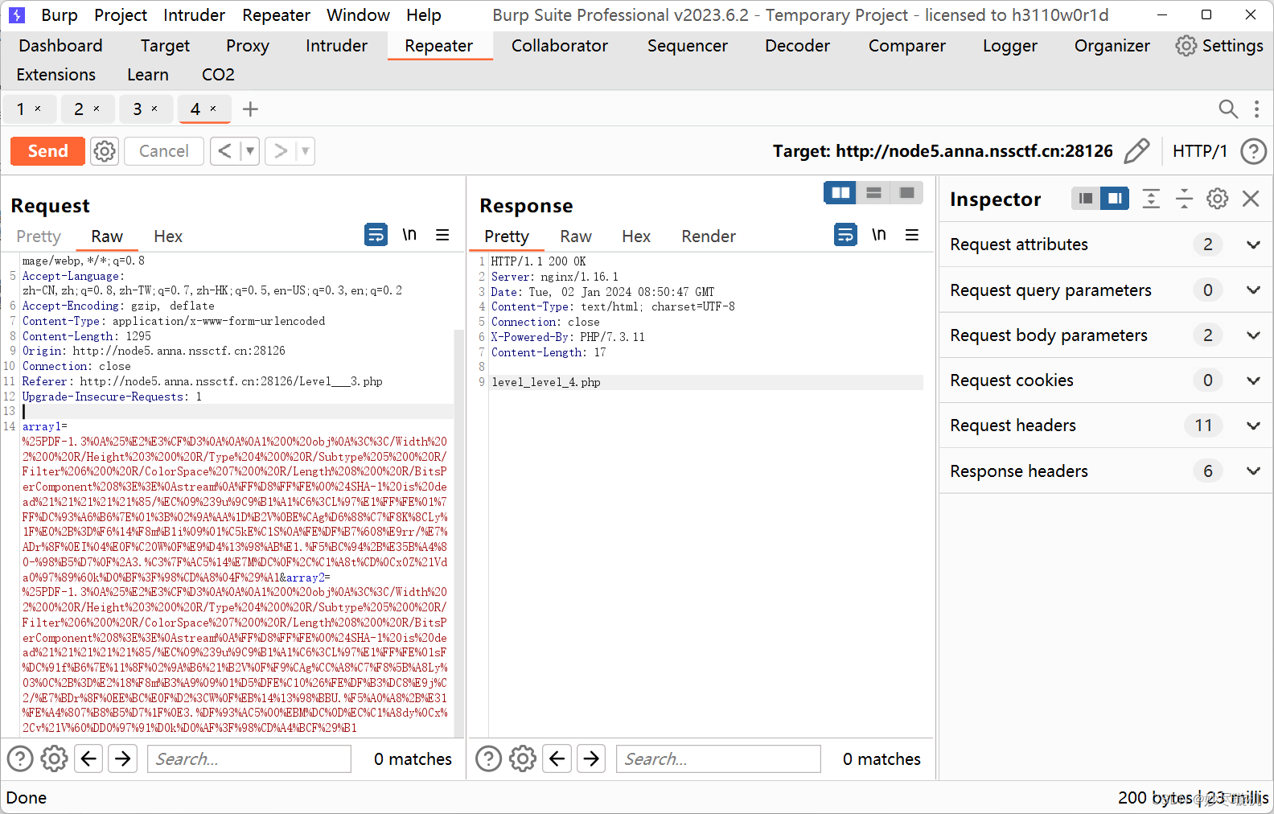Viewport: 1274px width, 814px height.
Task: Dock Inspector to the right layout
Action: click(1115, 199)
